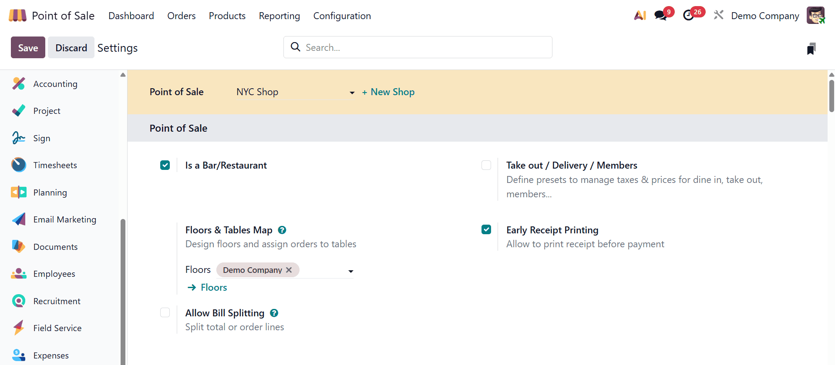Click the Early Receipt Printing label
The width and height of the screenshot is (835, 365).
552,230
